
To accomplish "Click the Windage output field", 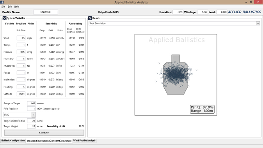I will pyautogui.click(x=203, y=12).
